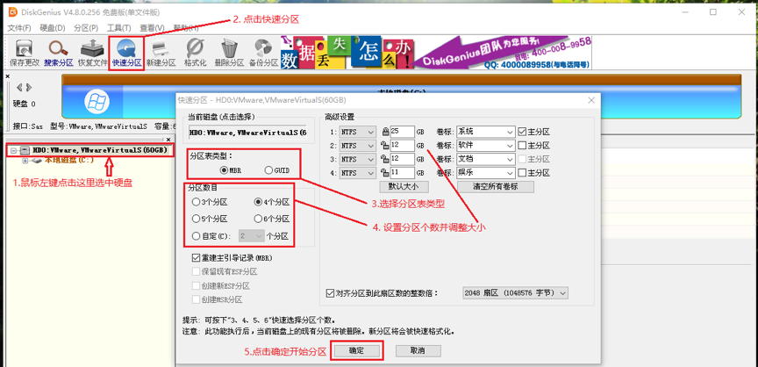Open Search Partition (搜索分区) tool
This screenshot has height=367, width=758.
point(59,54)
